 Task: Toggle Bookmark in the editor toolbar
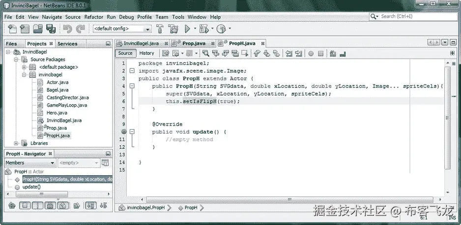[276, 53]
